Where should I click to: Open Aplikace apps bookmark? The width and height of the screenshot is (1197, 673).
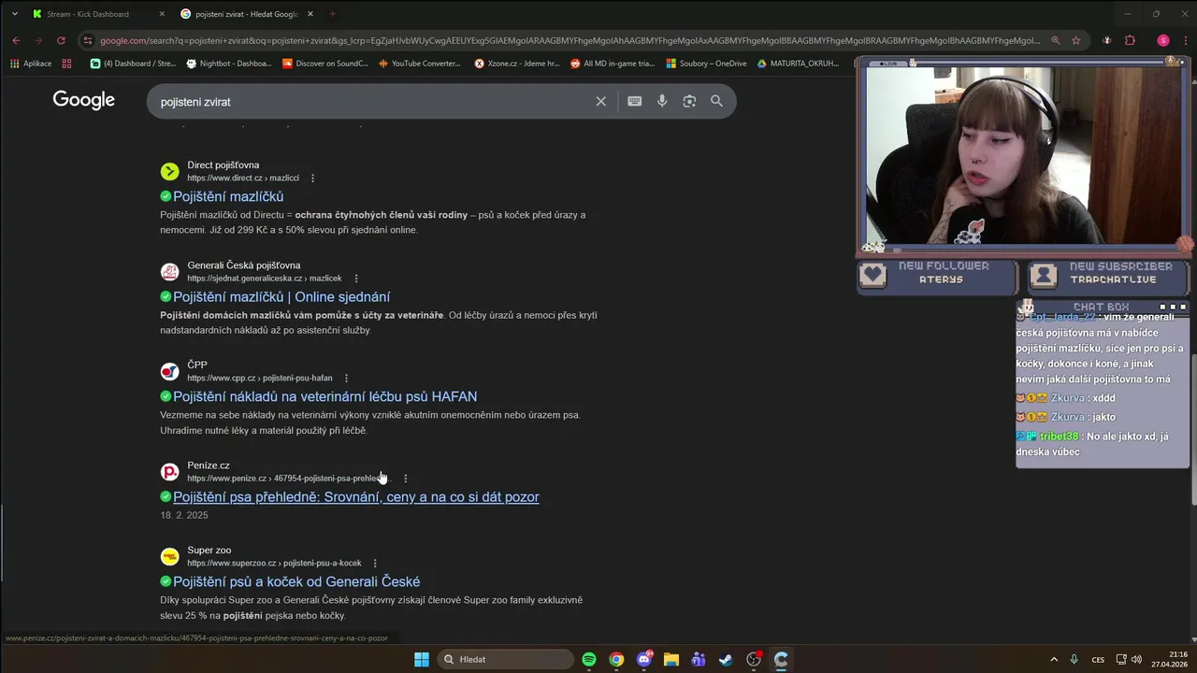(31, 64)
